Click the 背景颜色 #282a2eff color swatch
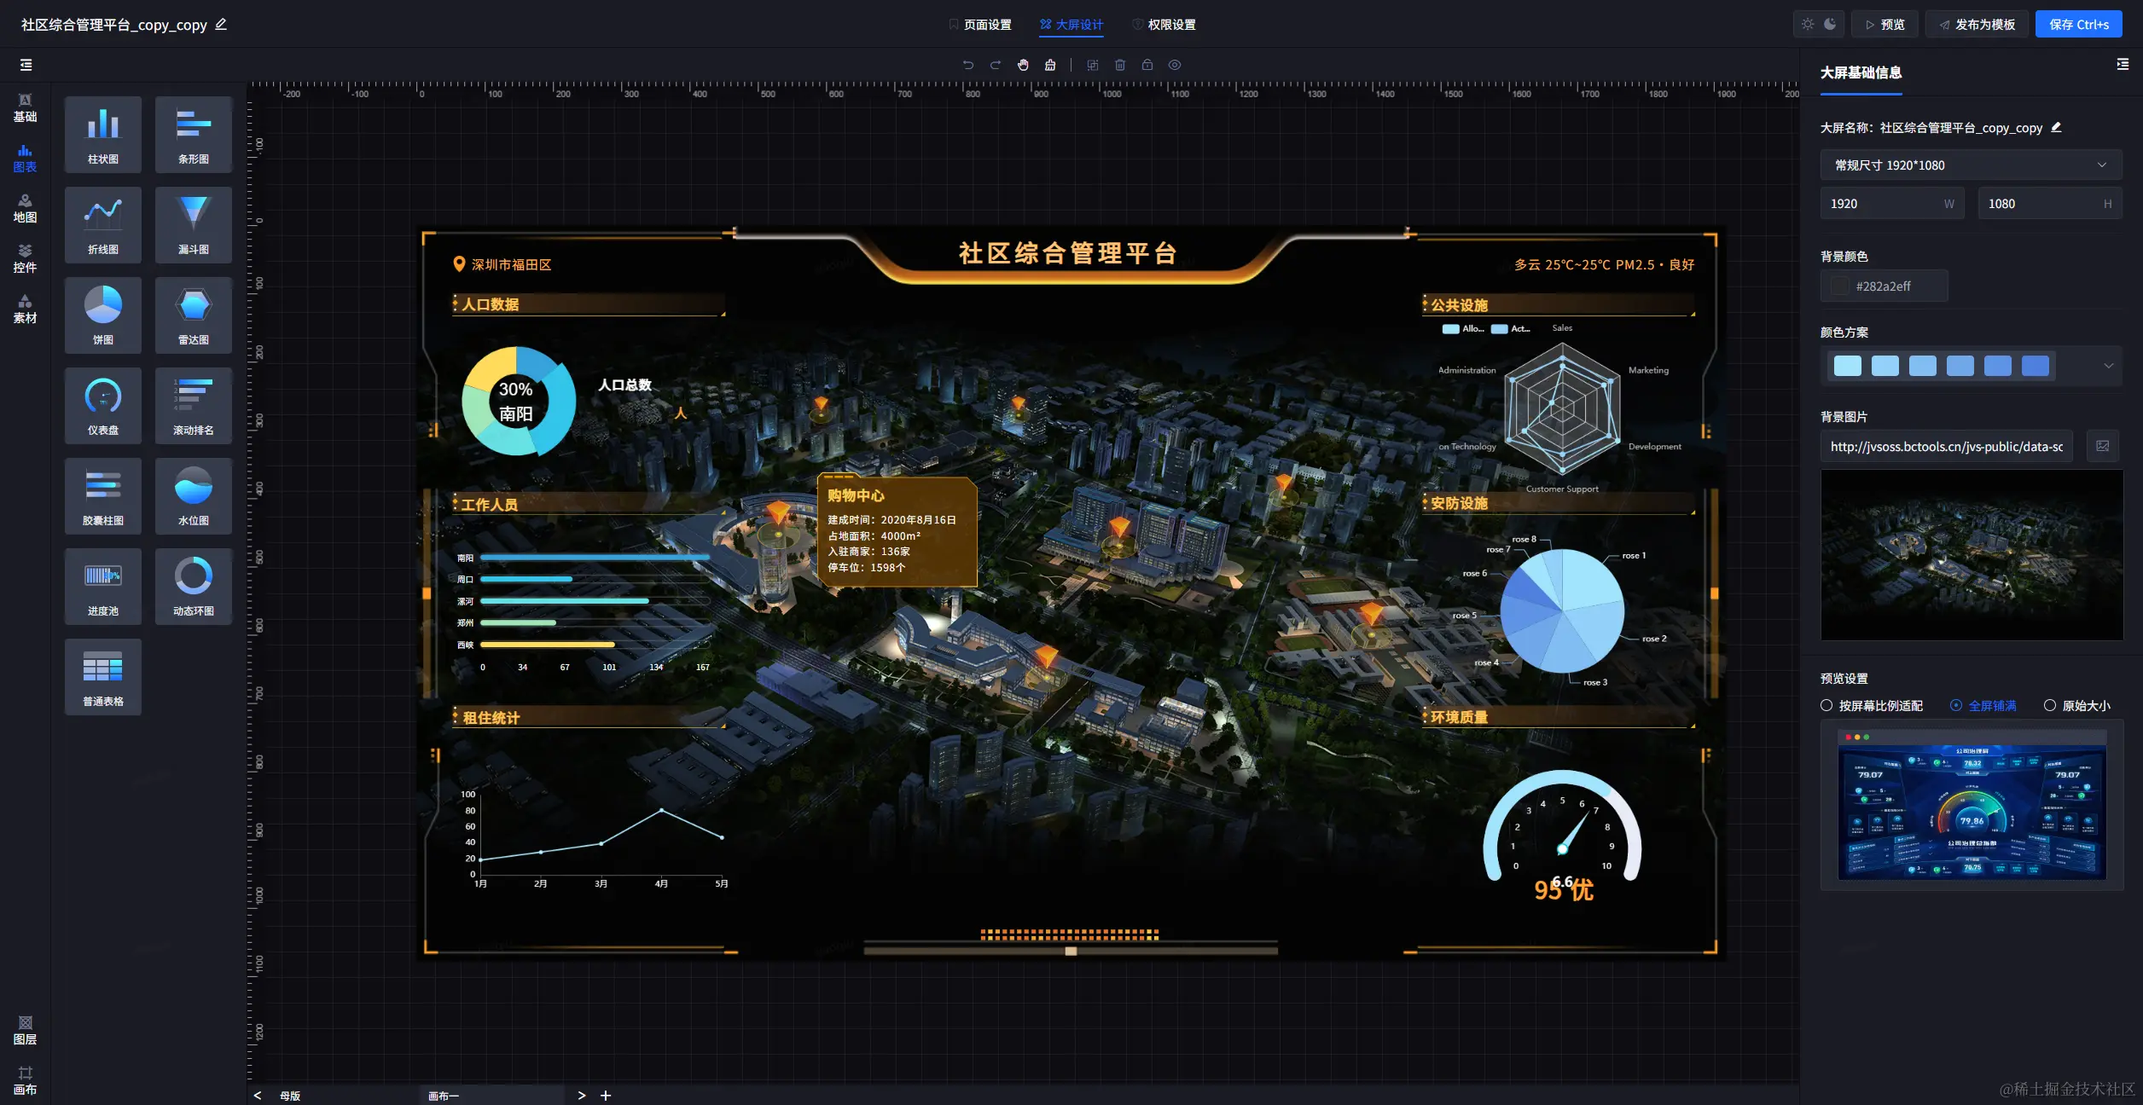 1840,286
